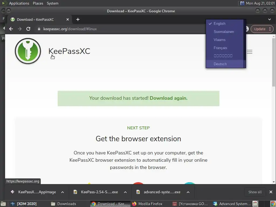Go back to previous page in Chrome
This screenshot has height=207, width=276.
coord(11,29)
